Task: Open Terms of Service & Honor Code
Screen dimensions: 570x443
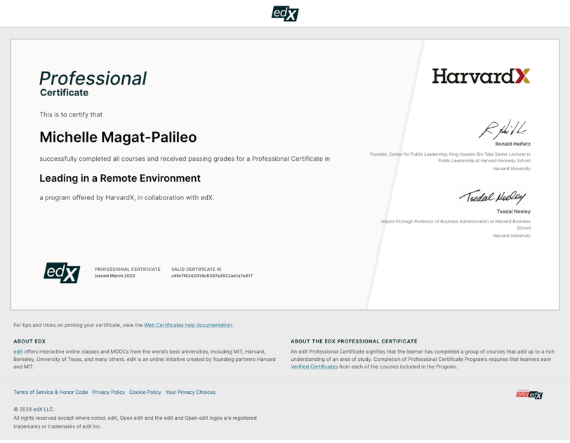Action: [x=51, y=392]
